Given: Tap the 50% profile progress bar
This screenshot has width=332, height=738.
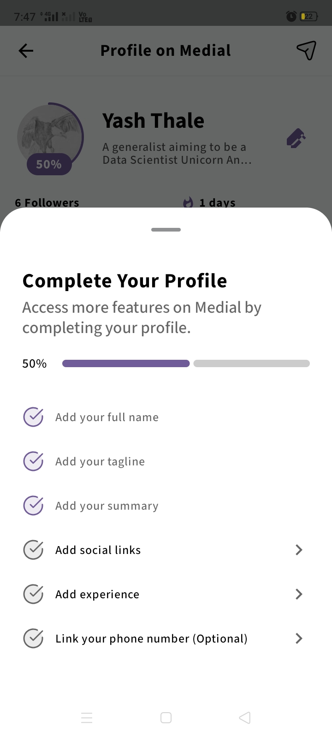Looking at the screenshot, I should [186, 363].
